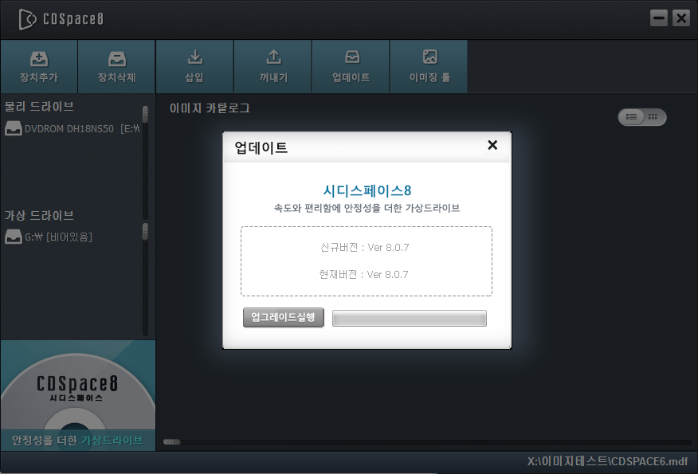Viewport: 698px width, 474px height.
Task: Open the 이미징 툴 toolbar item
Action: pyautogui.click(x=429, y=66)
